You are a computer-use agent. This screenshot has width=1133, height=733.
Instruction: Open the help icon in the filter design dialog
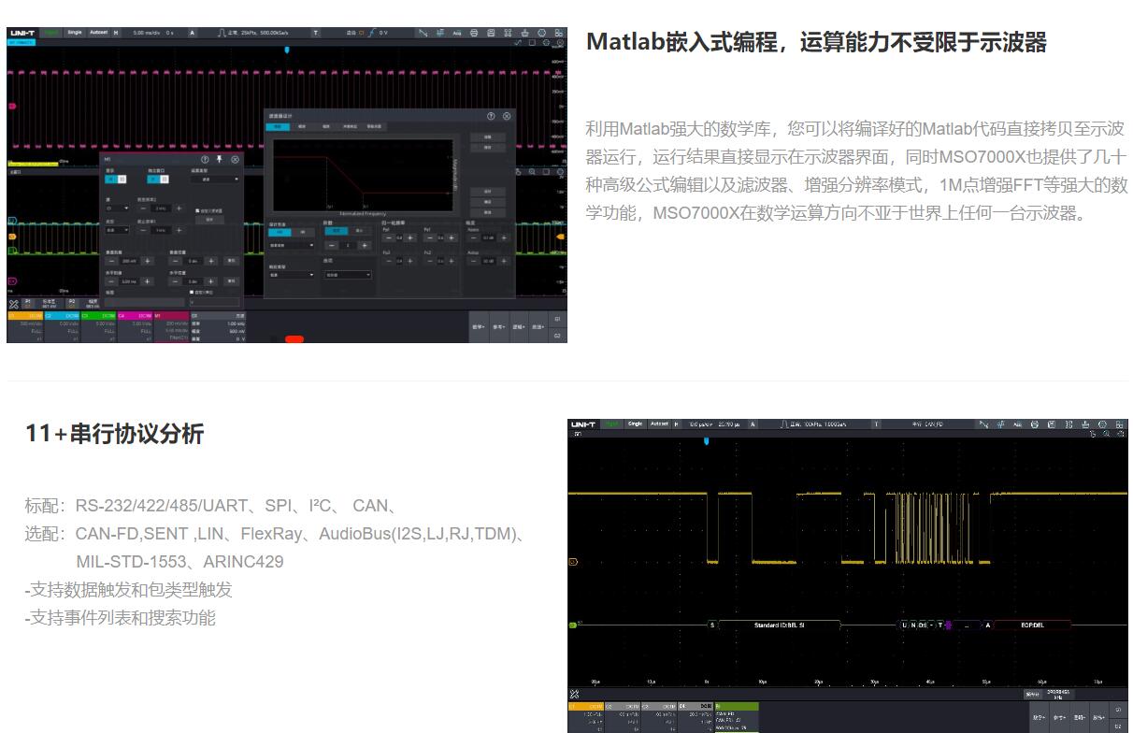pos(491,116)
